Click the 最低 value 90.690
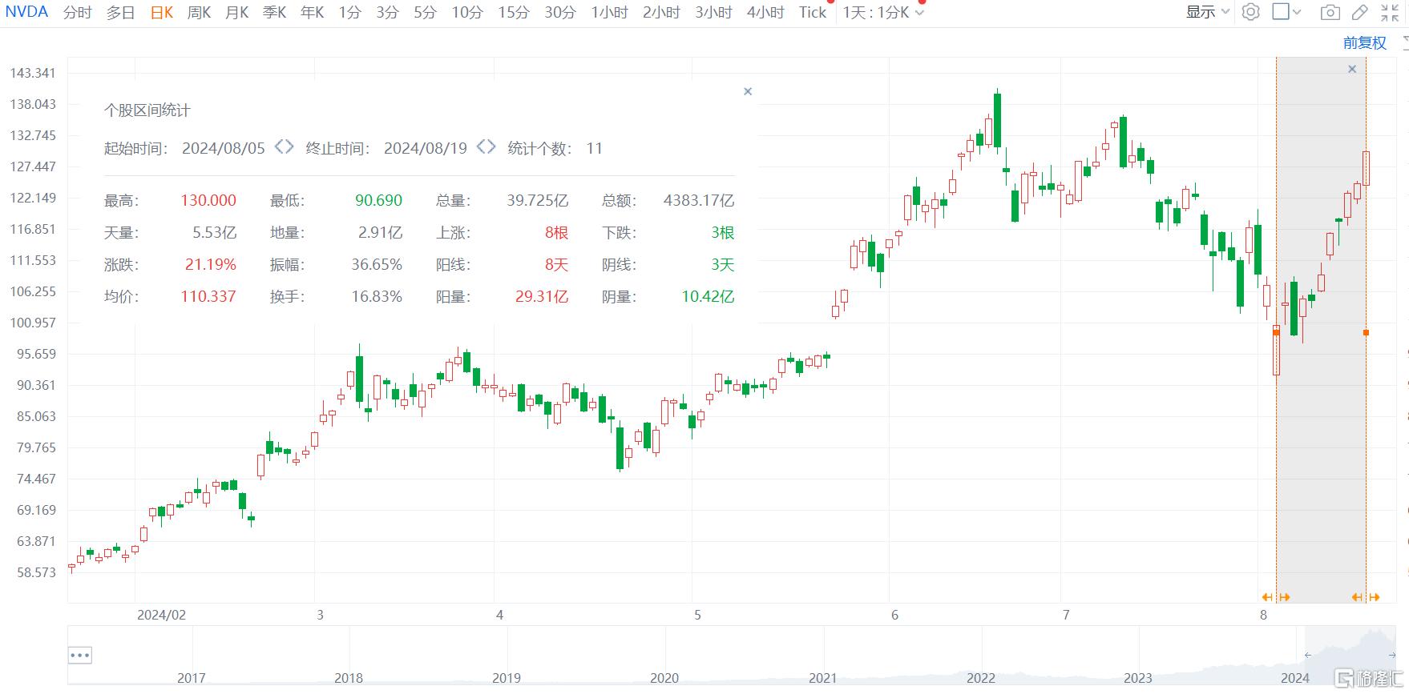The height and width of the screenshot is (694, 1409). coord(378,200)
